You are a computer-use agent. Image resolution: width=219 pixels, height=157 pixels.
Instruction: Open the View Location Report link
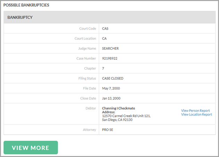pyautogui.click(x=196, y=114)
